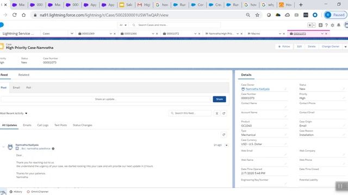Screen dimensions: 348x195
Task: Select the Details tab
Action: [246, 75]
